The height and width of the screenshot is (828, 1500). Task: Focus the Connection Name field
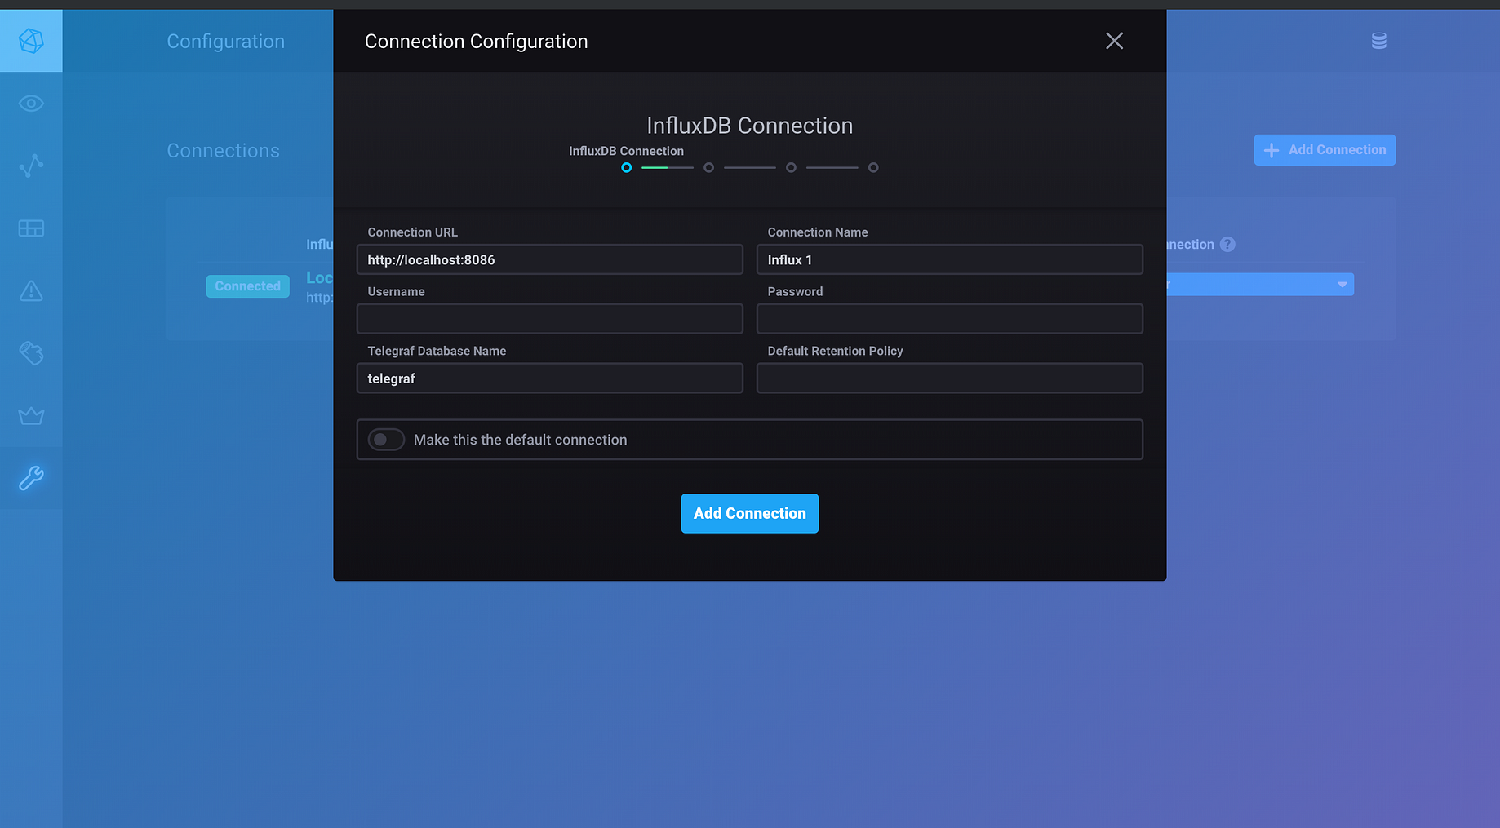pyautogui.click(x=950, y=259)
